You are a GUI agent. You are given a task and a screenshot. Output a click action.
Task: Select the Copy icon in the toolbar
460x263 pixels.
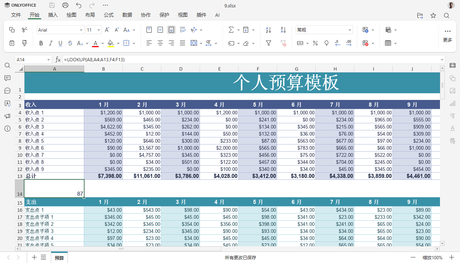tap(11, 29)
